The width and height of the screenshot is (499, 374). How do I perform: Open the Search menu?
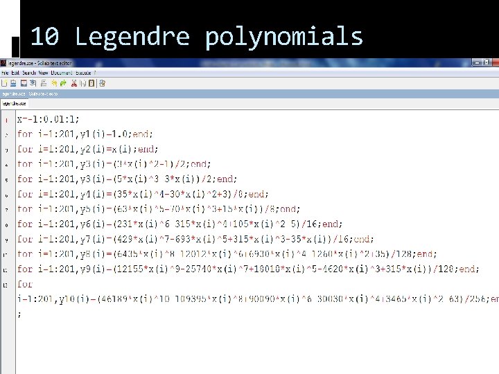click(x=29, y=73)
